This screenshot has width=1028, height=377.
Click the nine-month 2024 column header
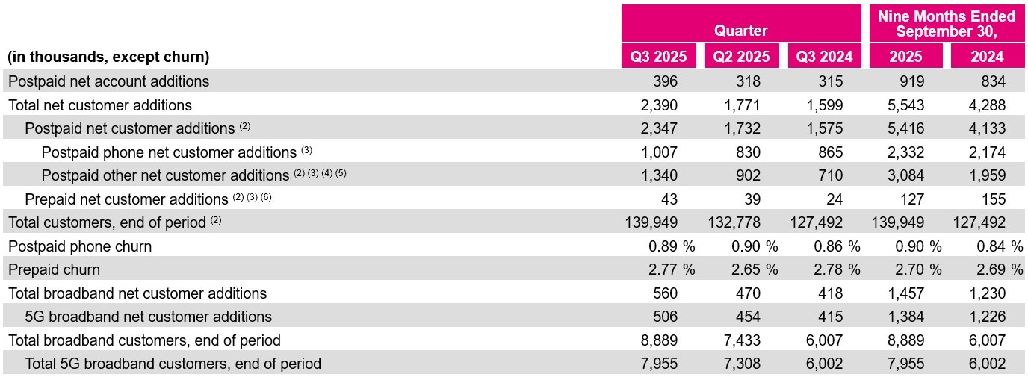[x=987, y=57]
